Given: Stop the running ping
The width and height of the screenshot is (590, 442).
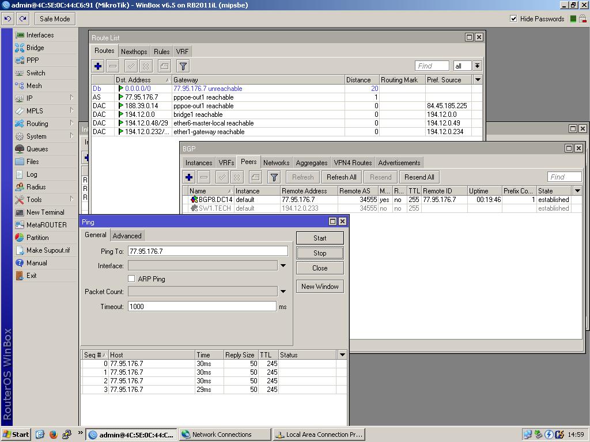Looking at the screenshot, I should (320, 253).
